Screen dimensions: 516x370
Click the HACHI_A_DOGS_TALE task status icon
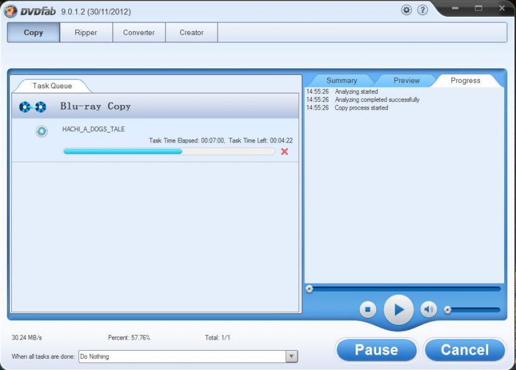coord(42,131)
